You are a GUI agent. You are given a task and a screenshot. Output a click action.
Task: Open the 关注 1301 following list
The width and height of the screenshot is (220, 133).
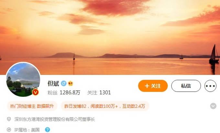[x=99, y=93]
